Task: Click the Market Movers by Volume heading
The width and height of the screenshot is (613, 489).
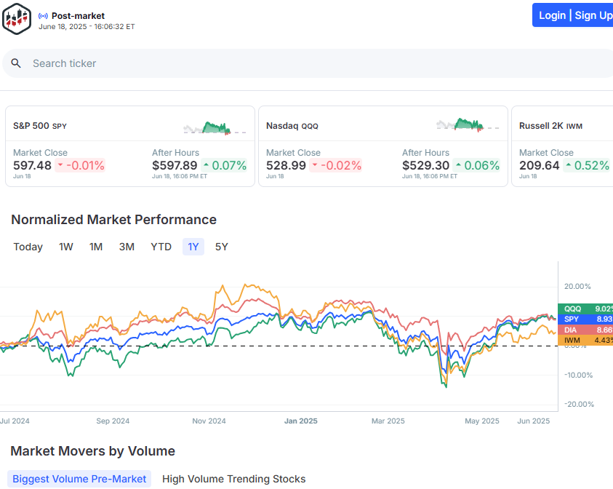Action: pos(92,451)
